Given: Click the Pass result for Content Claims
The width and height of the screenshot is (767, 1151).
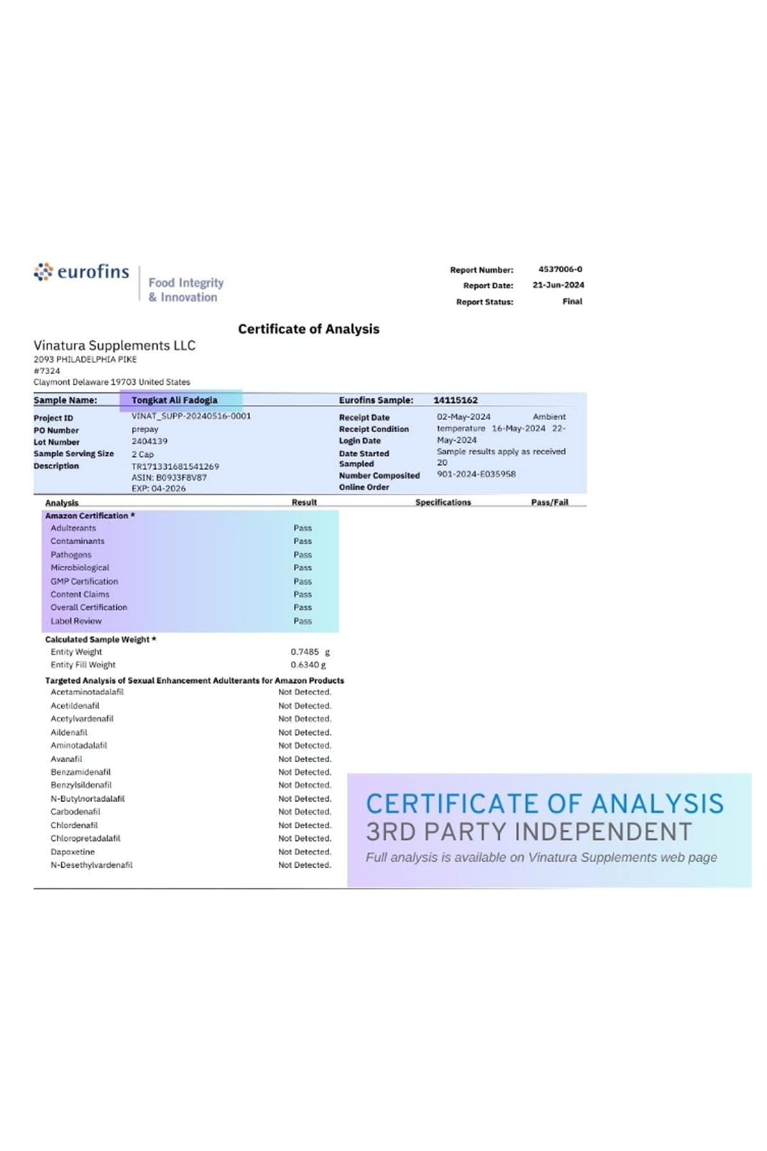Looking at the screenshot, I should 303,594.
